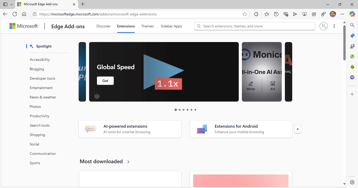Image resolution: width=358 pixels, height=188 pixels.
Task: Click Get for Global Speed extension
Action: pyautogui.click(x=105, y=81)
